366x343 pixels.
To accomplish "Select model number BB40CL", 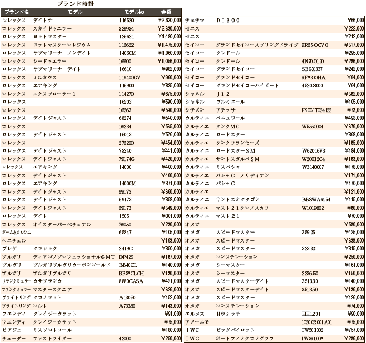I will click(x=128, y=265).
